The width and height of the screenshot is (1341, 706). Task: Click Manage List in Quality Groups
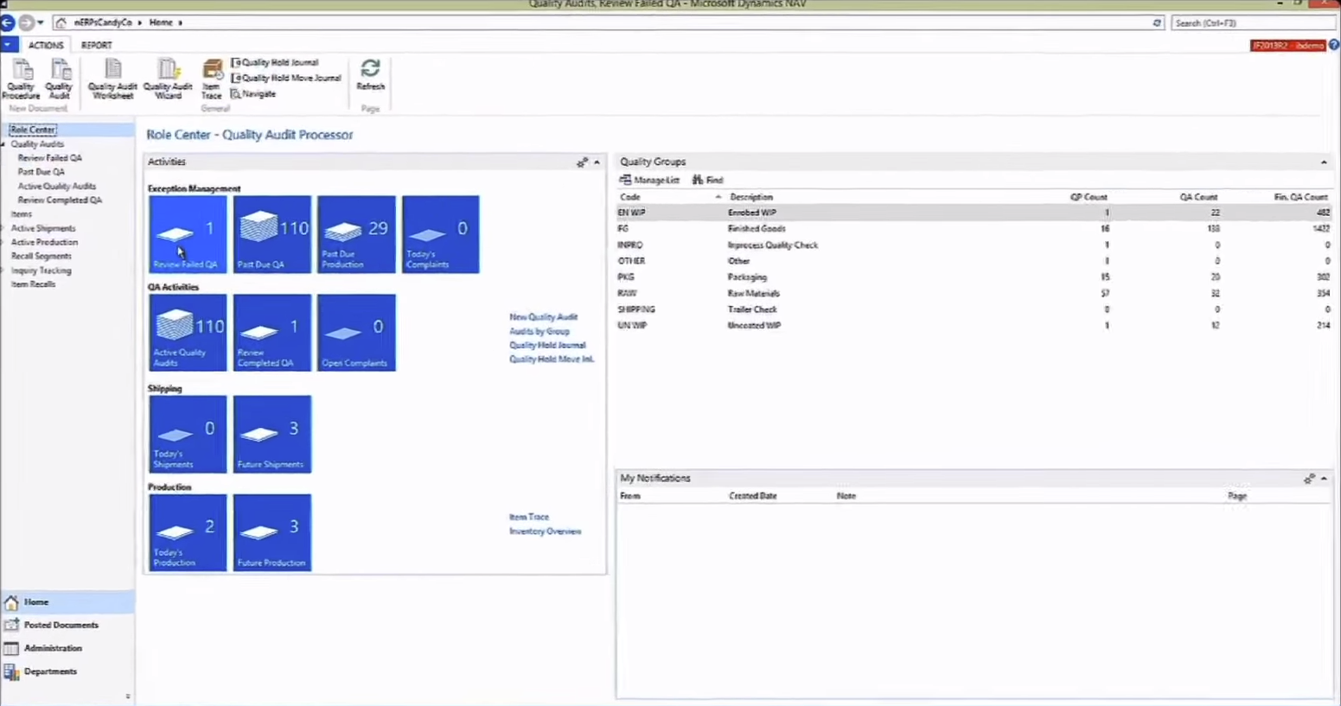[649, 180]
